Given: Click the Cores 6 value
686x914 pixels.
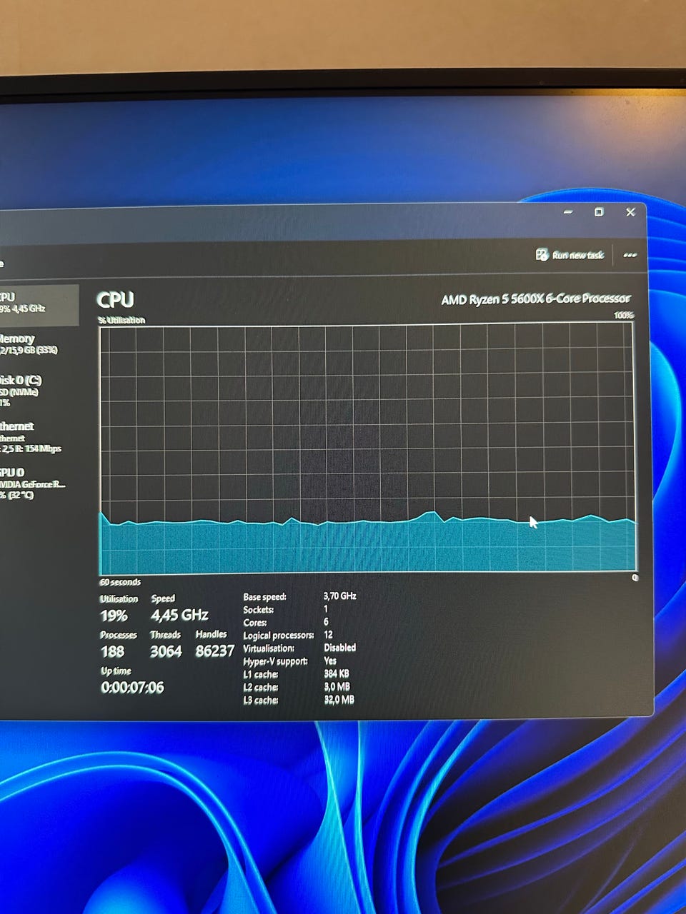Looking at the screenshot, I should click(326, 621).
